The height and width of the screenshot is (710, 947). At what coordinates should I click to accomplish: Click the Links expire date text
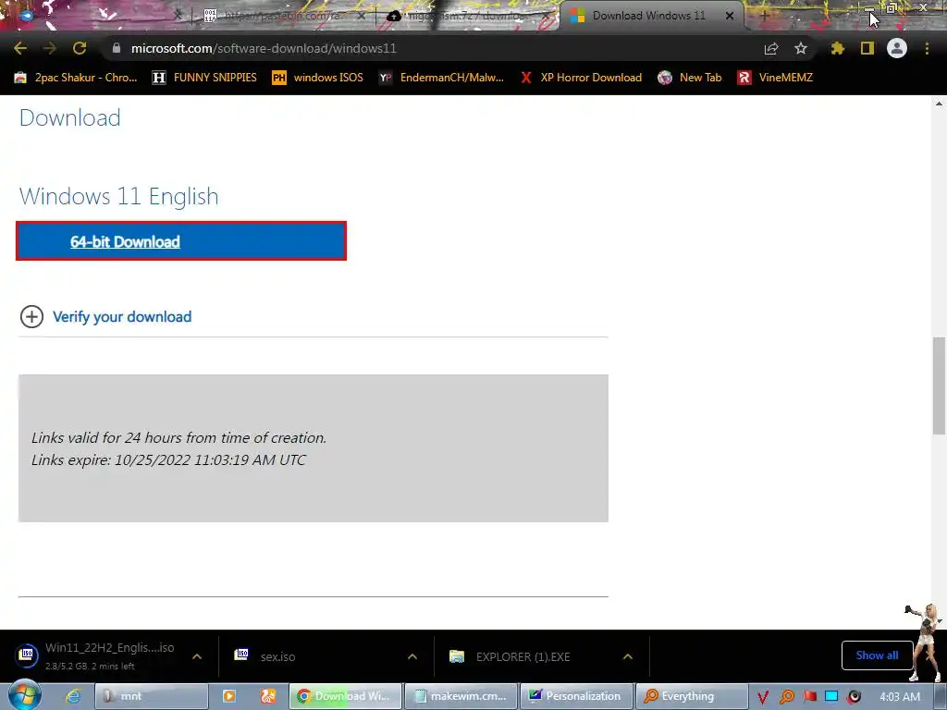tap(168, 460)
